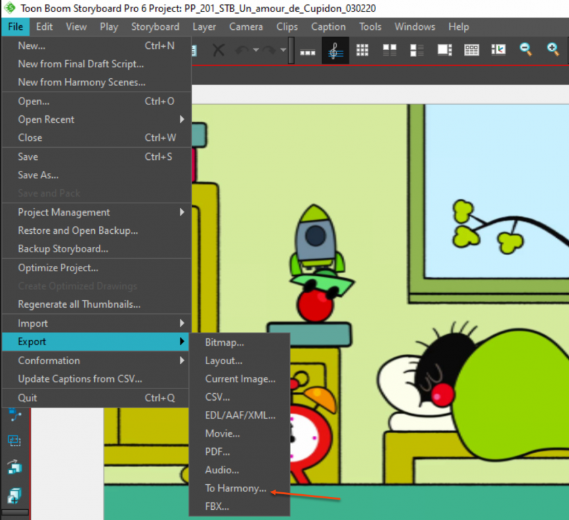Open the Clips menu

coord(287,27)
